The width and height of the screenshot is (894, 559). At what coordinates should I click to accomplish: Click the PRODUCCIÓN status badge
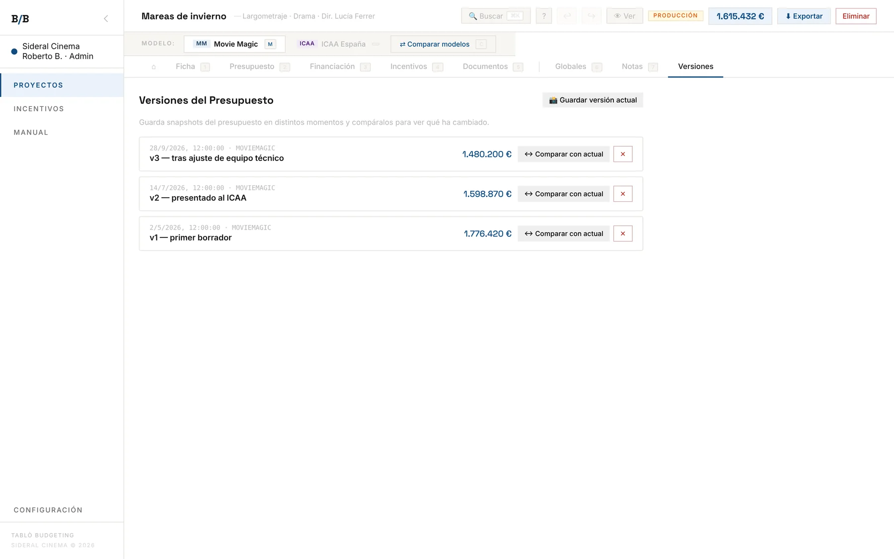click(675, 15)
